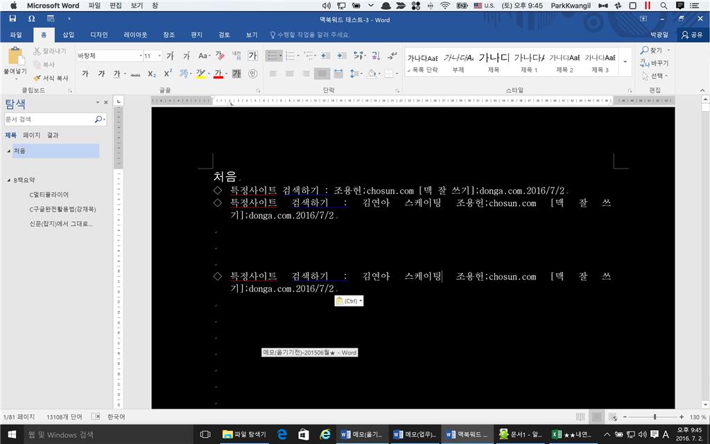Screen dimensions: 710x444
Task: Expand the styles gallery
Action: pyautogui.click(x=625, y=62)
